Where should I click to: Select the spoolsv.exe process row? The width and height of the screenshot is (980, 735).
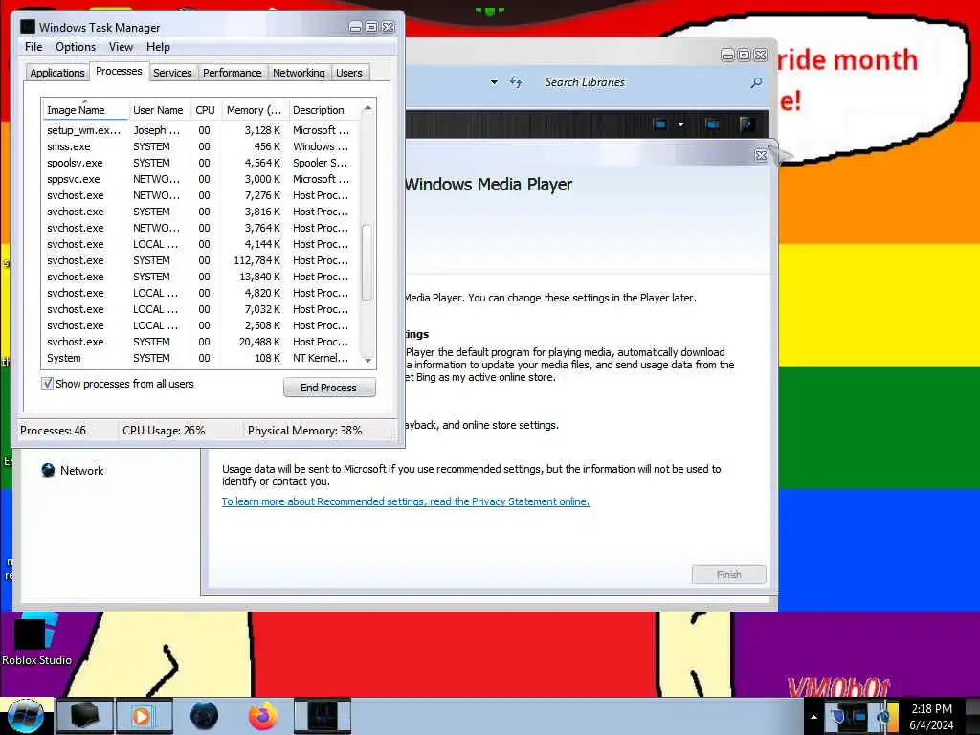[x=201, y=163]
